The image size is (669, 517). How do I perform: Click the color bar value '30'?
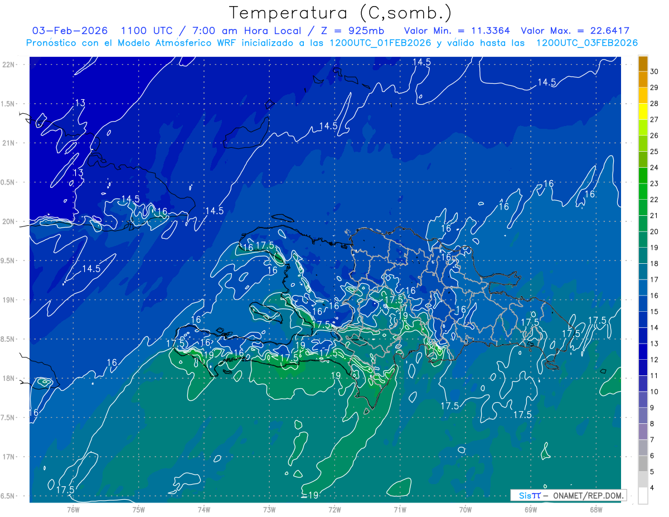[x=655, y=71]
